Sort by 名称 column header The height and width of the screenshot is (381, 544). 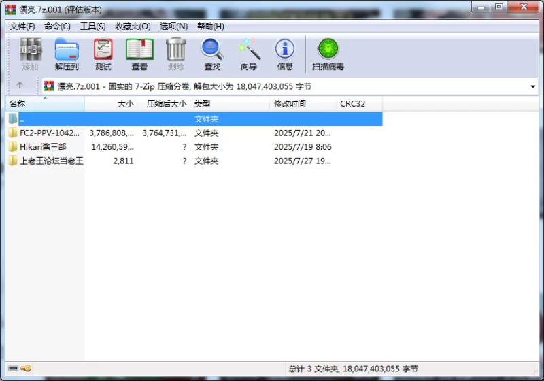tap(45, 103)
